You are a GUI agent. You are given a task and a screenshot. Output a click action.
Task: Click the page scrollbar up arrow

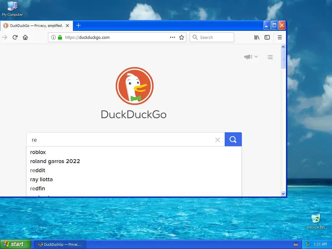click(283, 47)
